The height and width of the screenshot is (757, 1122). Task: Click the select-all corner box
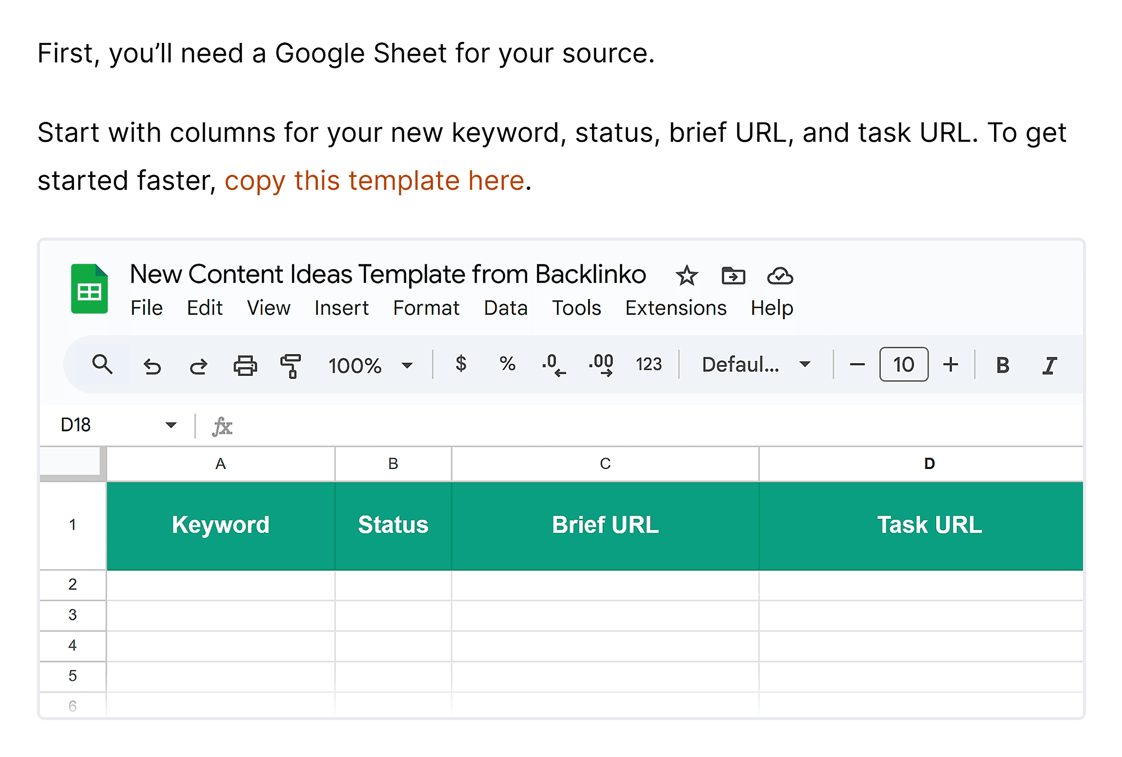click(x=72, y=464)
